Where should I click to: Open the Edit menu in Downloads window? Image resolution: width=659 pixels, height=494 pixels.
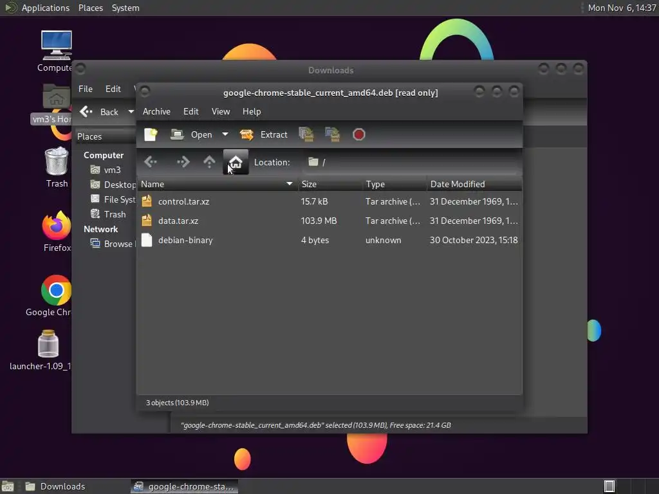pos(113,89)
